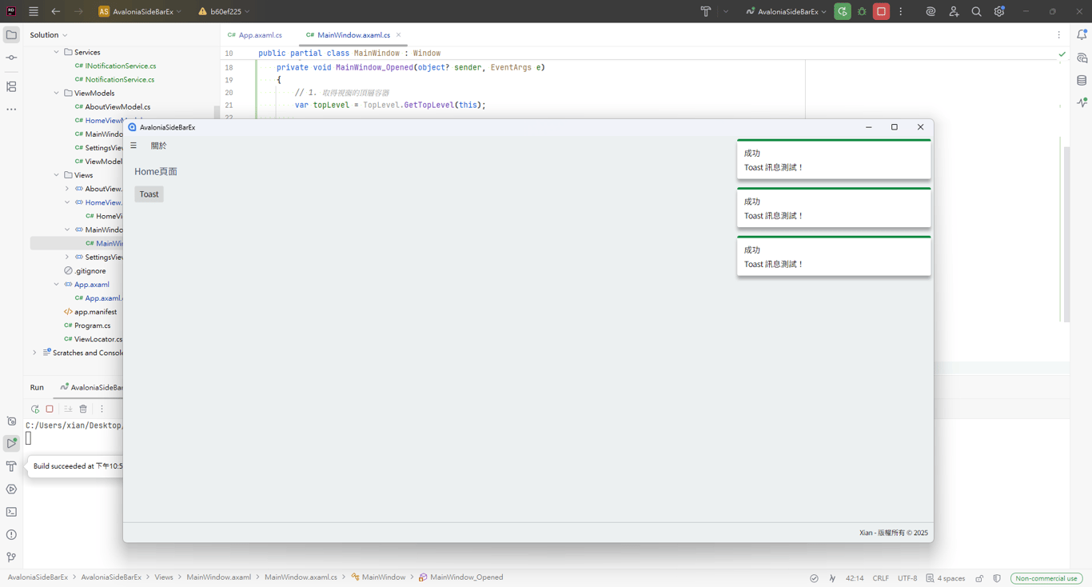This screenshot has height=587, width=1092.
Task: Toggle read-only lock in status bar
Action: tap(979, 578)
